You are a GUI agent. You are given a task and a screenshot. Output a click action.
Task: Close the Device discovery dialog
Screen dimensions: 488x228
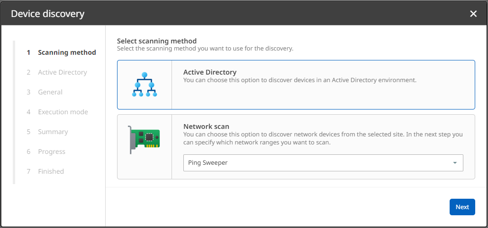point(473,14)
